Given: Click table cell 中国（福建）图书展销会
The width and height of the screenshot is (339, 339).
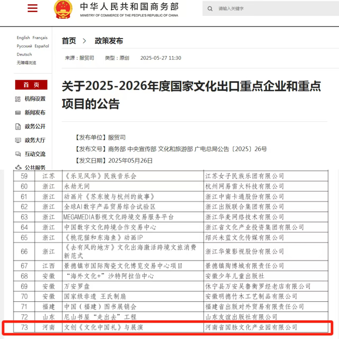Looking at the screenshot, I should [x=133, y=307].
